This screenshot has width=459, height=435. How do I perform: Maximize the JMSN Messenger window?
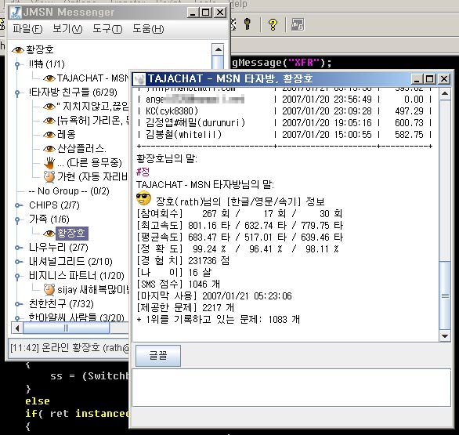pyautogui.click(x=205, y=13)
